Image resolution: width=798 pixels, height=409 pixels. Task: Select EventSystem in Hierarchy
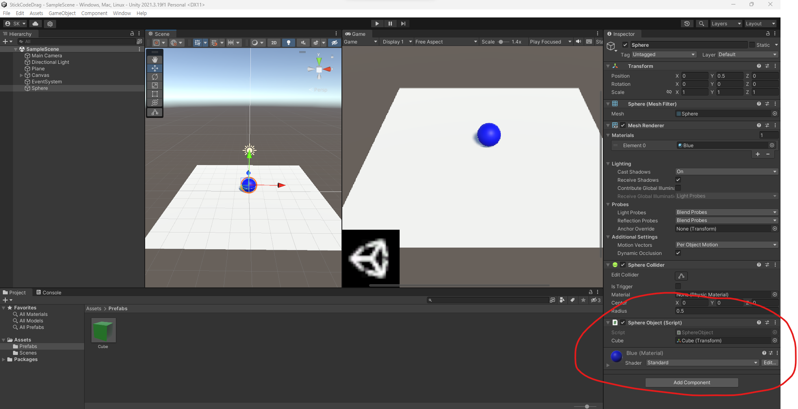tap(47, 82)
